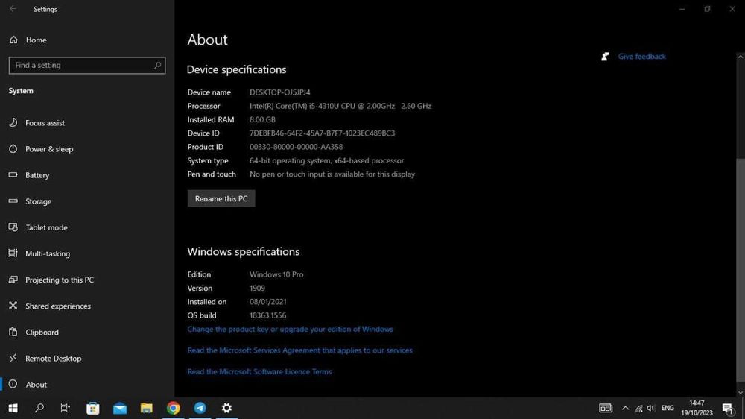
Task: Open Projecting to this PC settings
Action: pyautogui.click(x=87, y=280)
